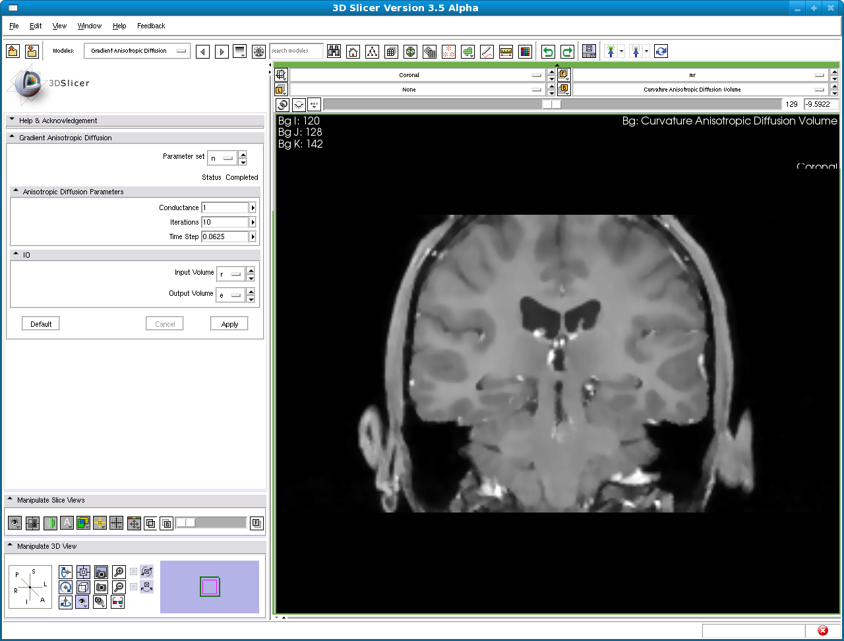844x641 pixels.
Task: Collapse the Anisotropic Diffusion Parameters section
Action: [16, 192]
